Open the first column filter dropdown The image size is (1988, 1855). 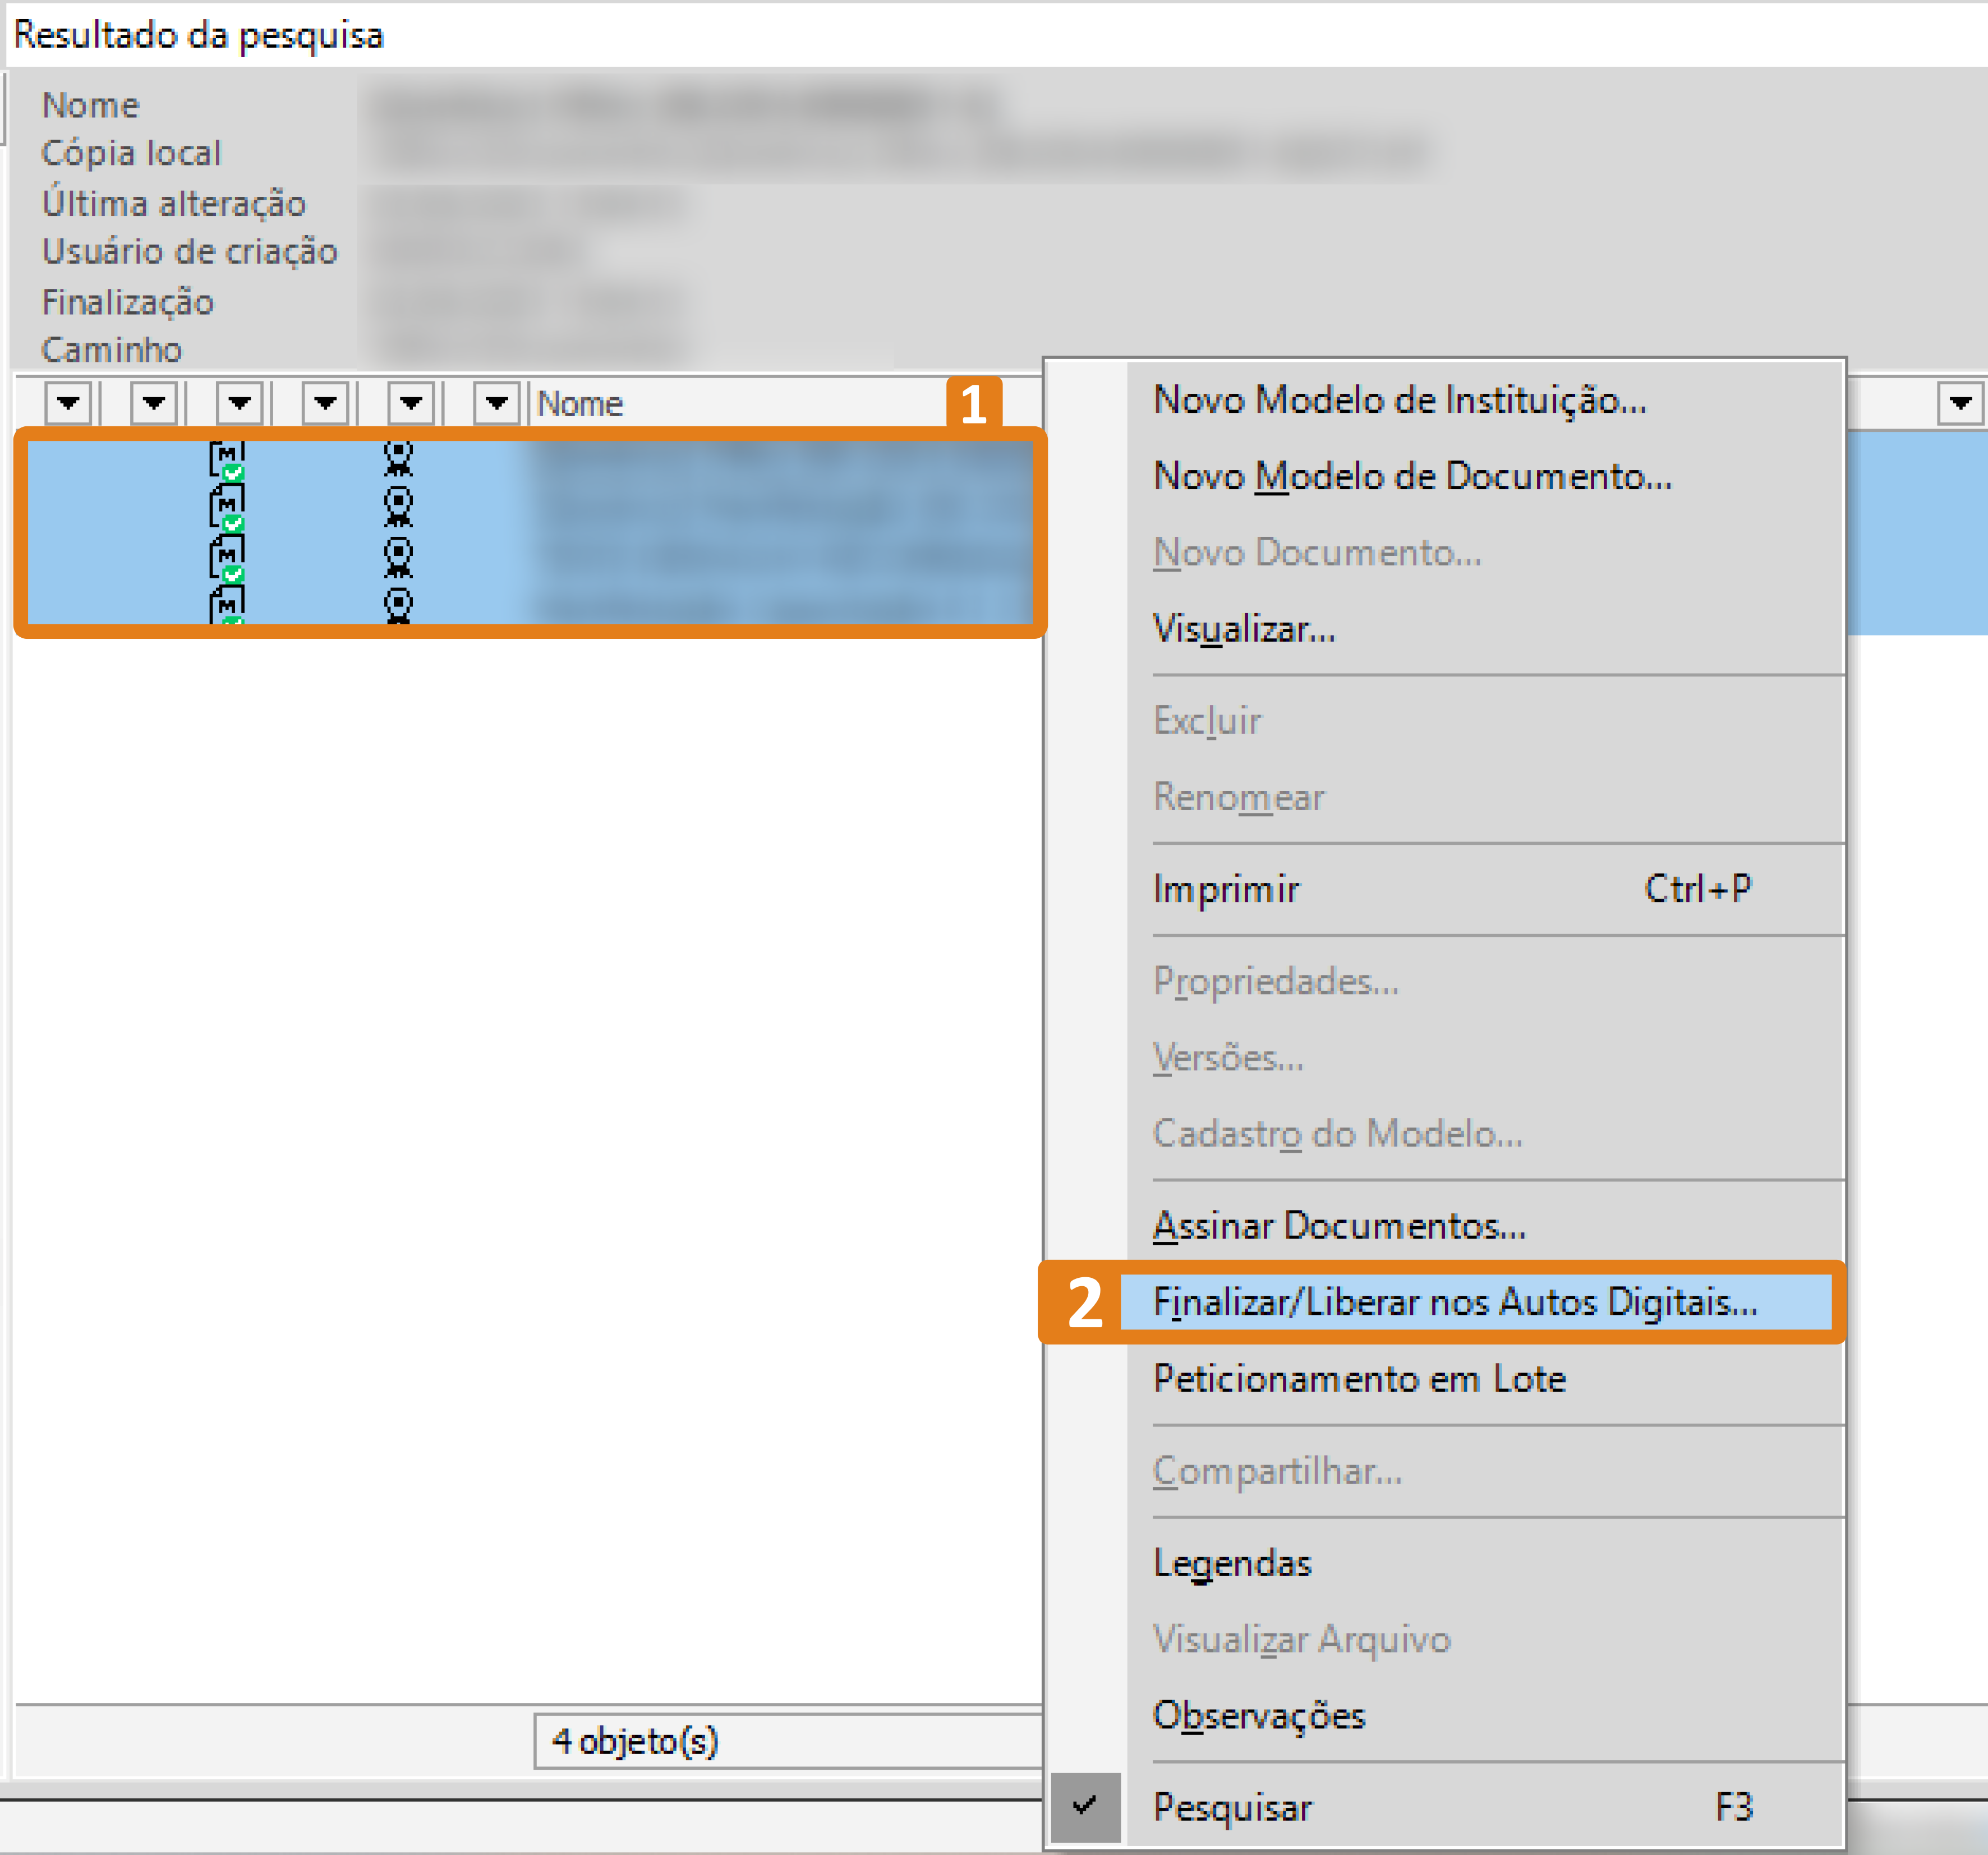coord(68,403)
